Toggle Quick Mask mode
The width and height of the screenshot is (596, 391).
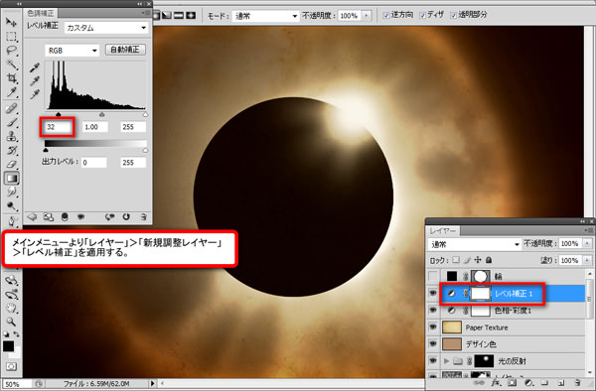(x=11, y=367)
